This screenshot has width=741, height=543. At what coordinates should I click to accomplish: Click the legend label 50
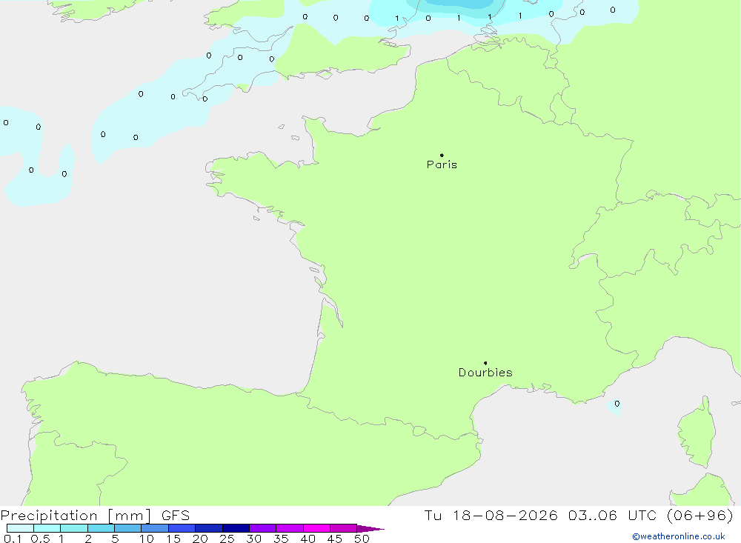pyautogui.click(x=362, y=539)
